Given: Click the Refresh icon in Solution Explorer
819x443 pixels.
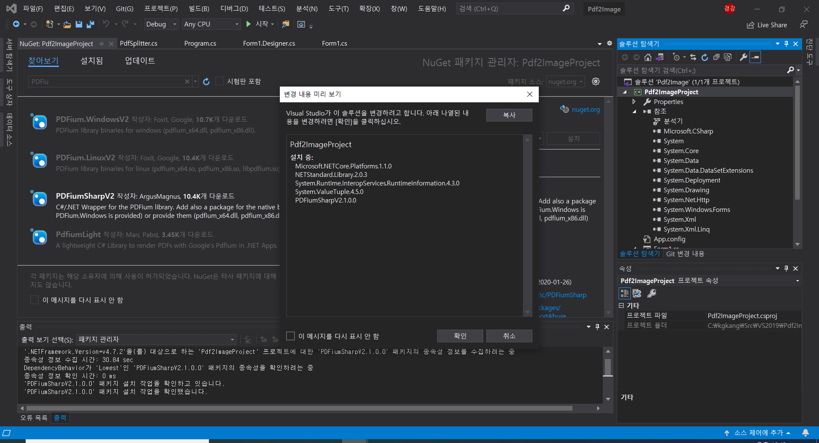Looking at the screenshot, I should point(705,57).
